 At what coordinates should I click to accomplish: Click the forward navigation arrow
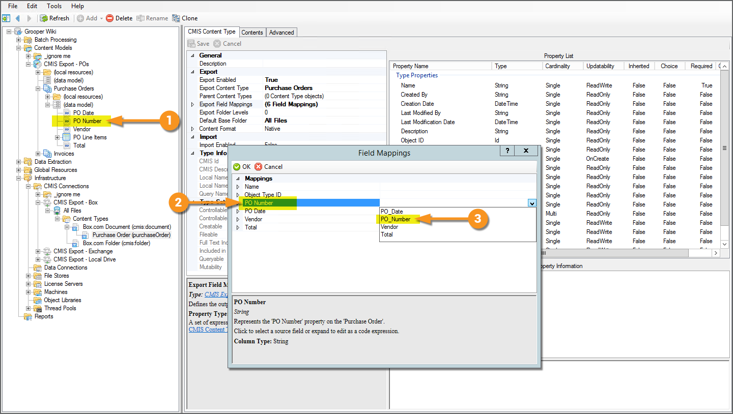pyautogui.click(x=29, y=18)
